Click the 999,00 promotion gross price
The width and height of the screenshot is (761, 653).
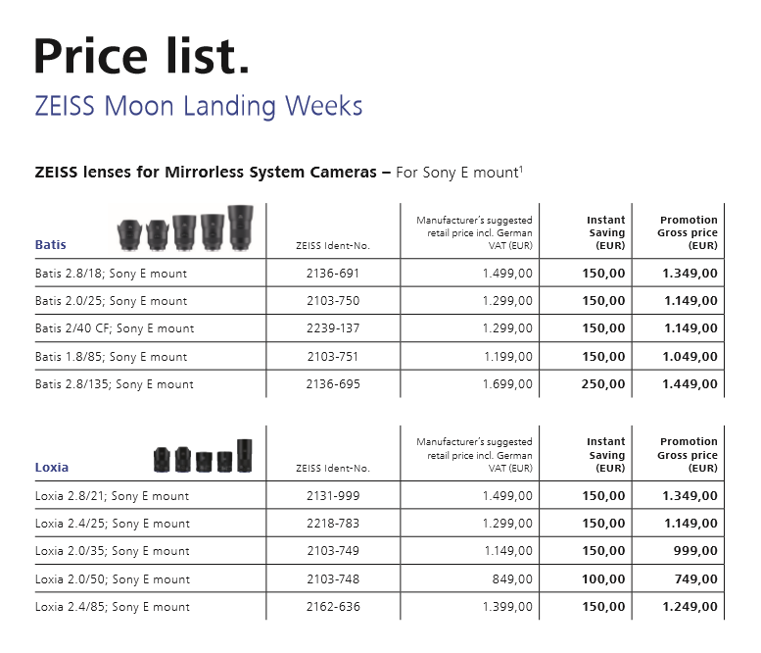coord(696,552)
